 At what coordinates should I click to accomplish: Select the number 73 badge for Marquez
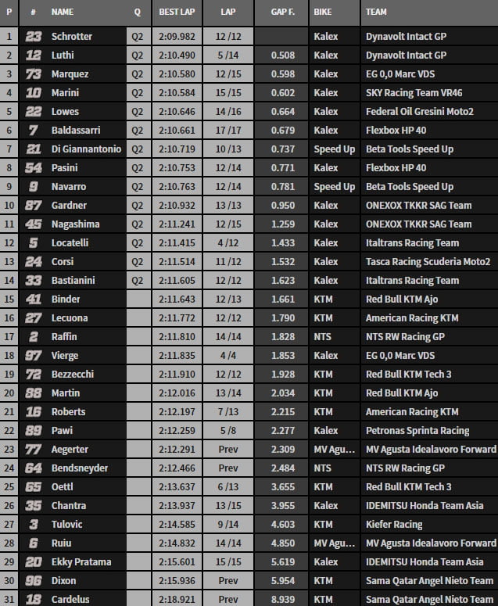tap(33, 74)
